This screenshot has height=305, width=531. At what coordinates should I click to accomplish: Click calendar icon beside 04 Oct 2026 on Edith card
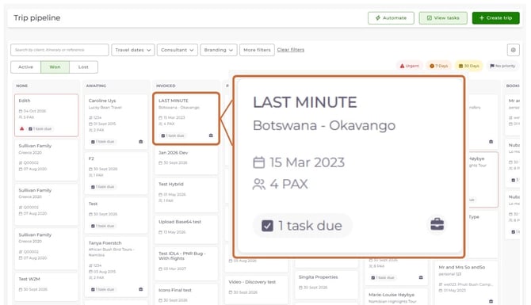point(21,111)
